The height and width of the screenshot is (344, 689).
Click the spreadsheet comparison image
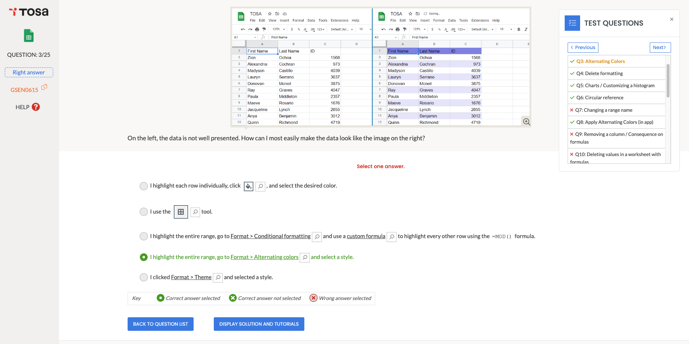381,67
